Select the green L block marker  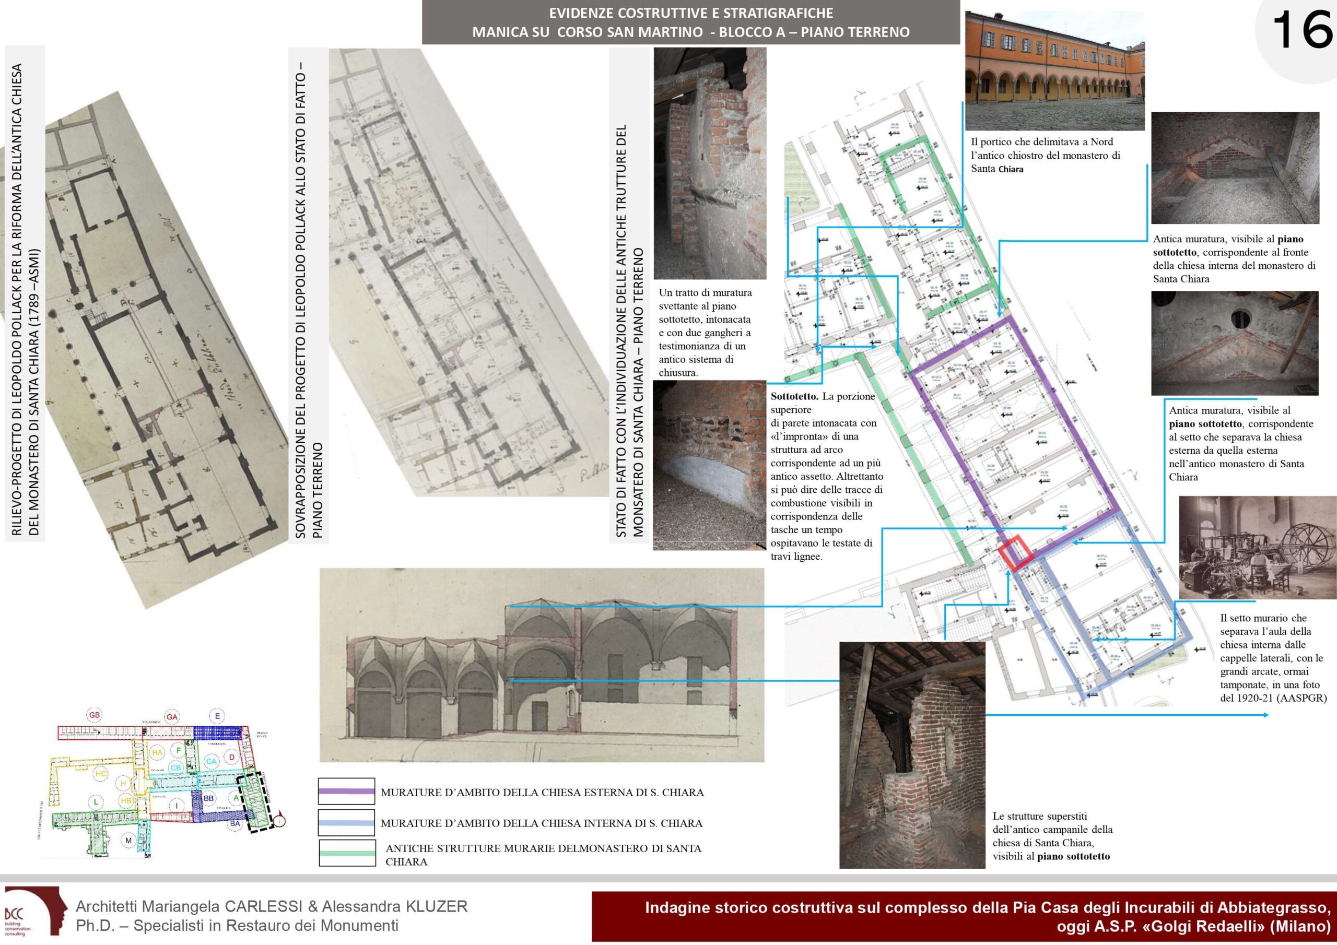[x=96, y=802]
